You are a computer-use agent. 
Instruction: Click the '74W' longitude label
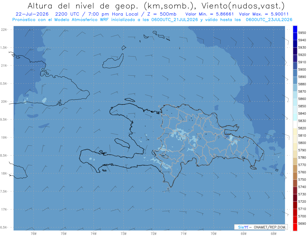(93, 234)
